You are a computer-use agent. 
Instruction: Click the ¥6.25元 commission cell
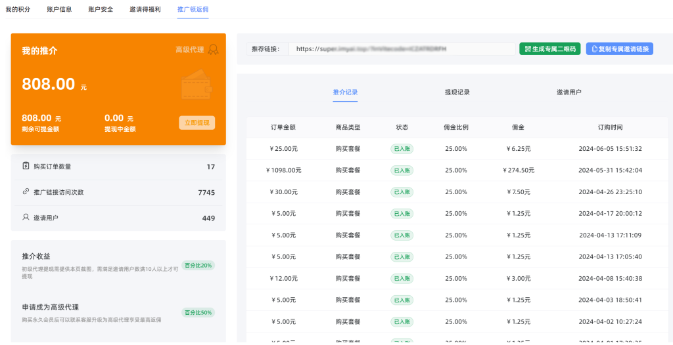519,149
